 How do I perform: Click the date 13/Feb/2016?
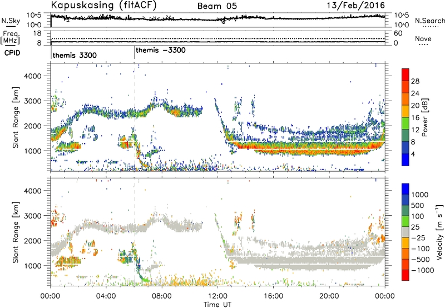click(x=356, y=6)
